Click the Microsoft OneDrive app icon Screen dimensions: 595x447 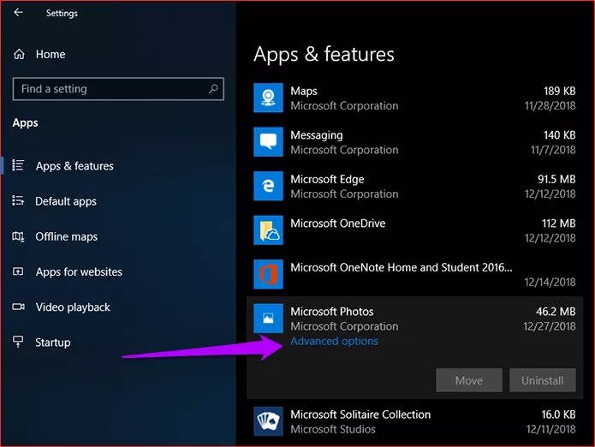click(x=268, y=230)
